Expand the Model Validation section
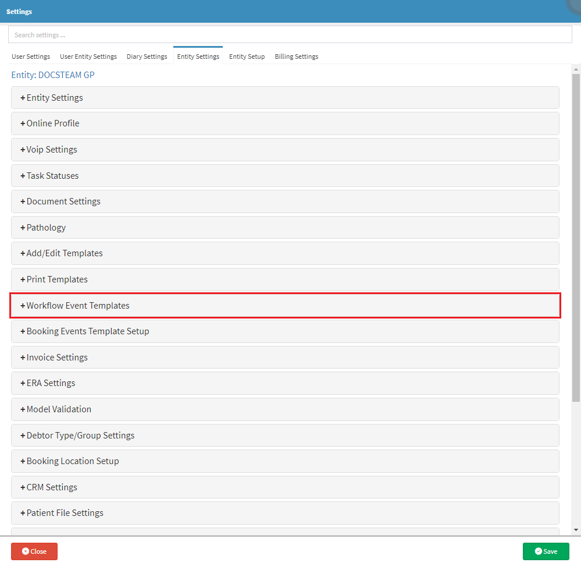The image size is (581, 566). click(x=285, y=409)
